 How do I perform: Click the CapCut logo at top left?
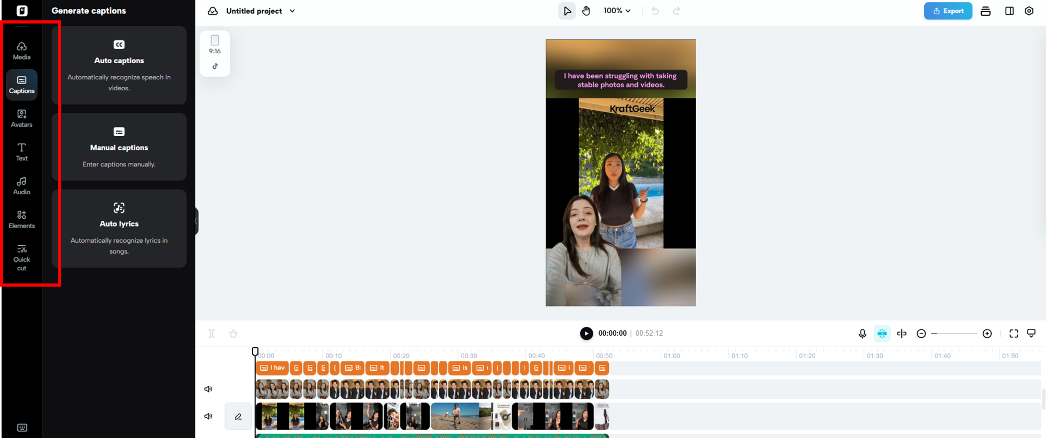click(x=22, y=11)
